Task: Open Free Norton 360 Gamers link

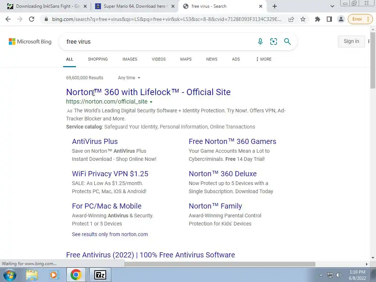Action: click(x=232, y=141)
